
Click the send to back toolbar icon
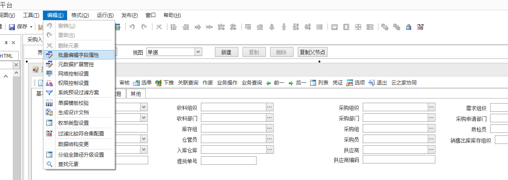(x=397, y=27)
